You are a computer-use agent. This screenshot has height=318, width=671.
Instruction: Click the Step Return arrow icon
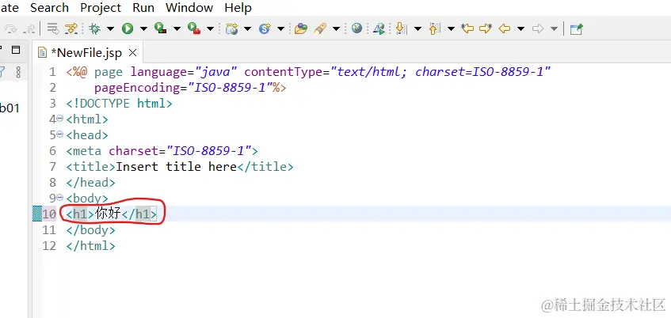point(29,28)
